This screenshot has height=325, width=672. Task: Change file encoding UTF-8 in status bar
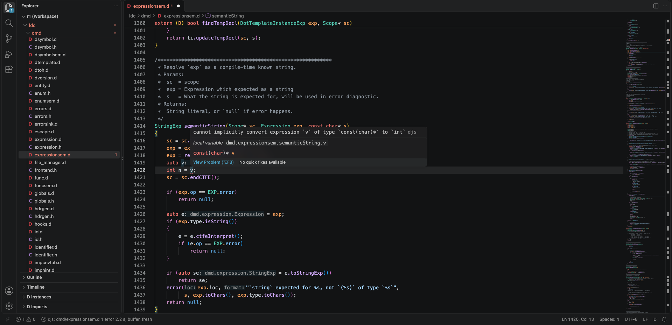pos(631,319)
